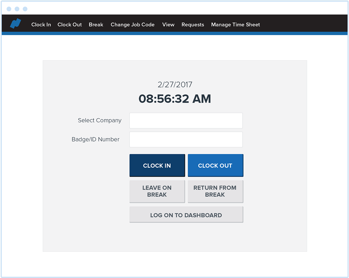Open the Clock Out menu item
The width and height of the screenshot is (349, 278).
click(70, 25)
